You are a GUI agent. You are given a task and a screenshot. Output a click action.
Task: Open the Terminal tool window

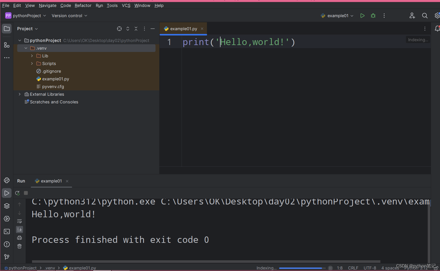[7, 232]
